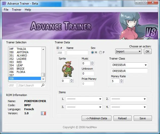The image size is (160, 134).
Task: Select trainer 351 ALVARO in list
Action: pos(25,55)
